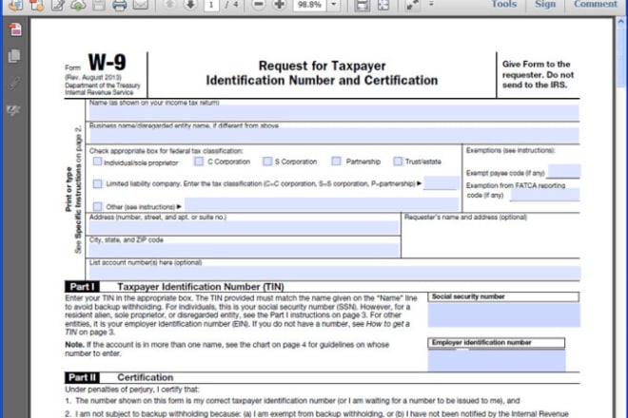Click the Employer identification number field

click(x=497, y=360)
